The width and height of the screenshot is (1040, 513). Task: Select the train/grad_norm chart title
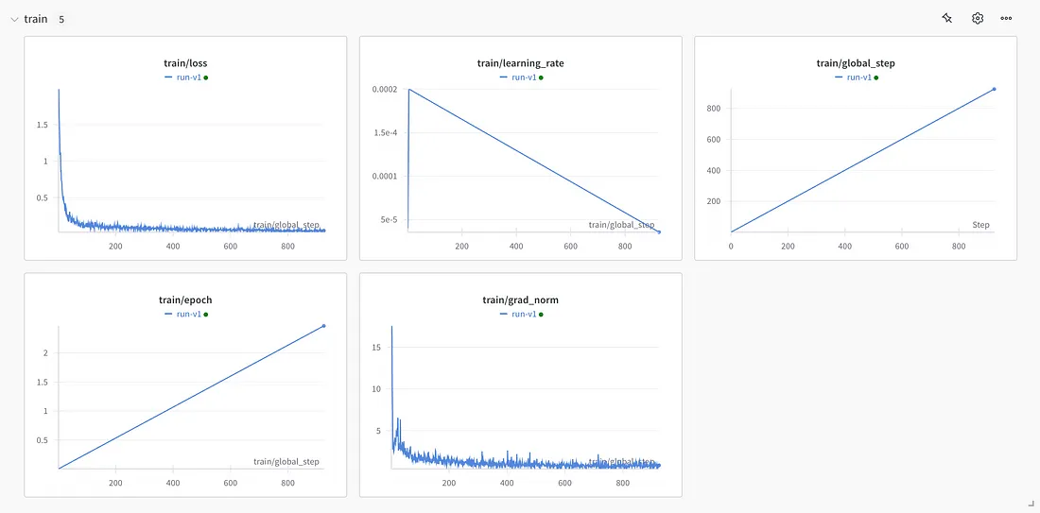[521, 300]
